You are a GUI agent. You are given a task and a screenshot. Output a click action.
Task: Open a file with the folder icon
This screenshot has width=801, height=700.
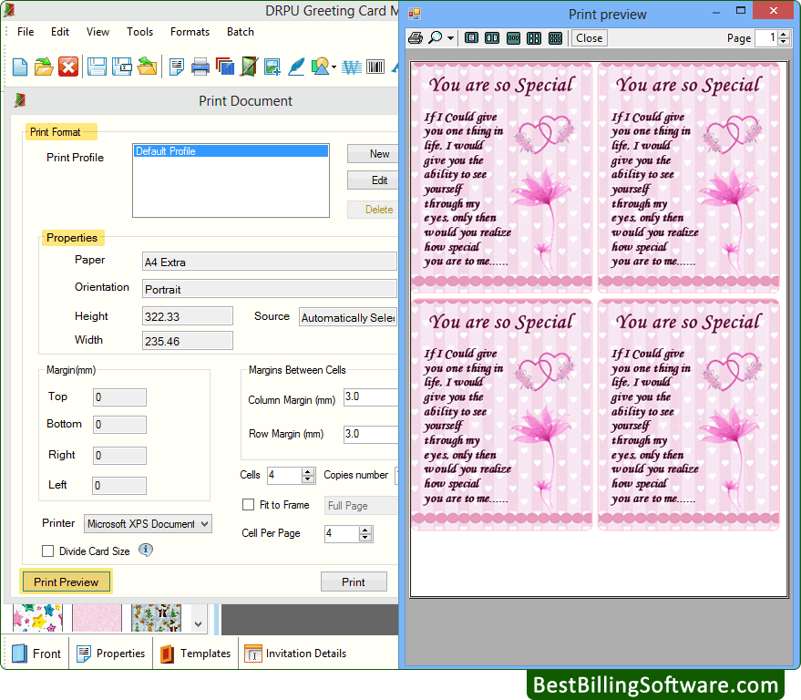(44, 67)
